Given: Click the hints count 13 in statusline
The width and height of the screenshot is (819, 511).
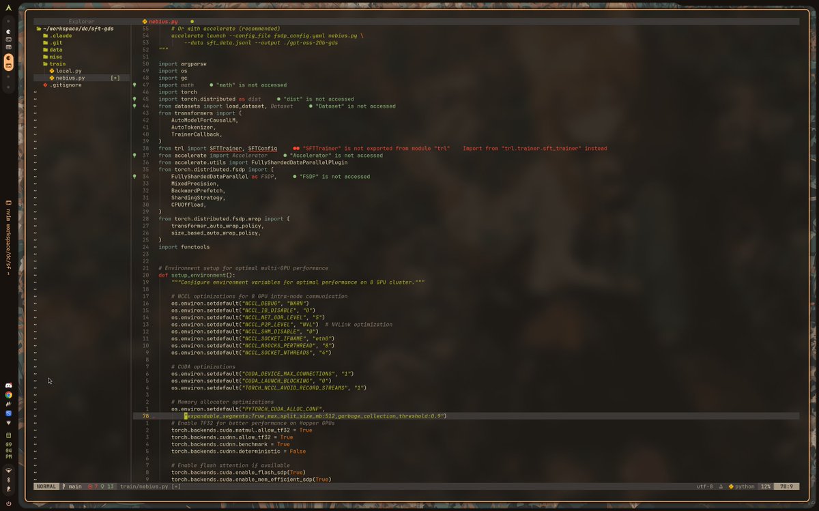Looking at the screenshot, I should click(107, 486).
